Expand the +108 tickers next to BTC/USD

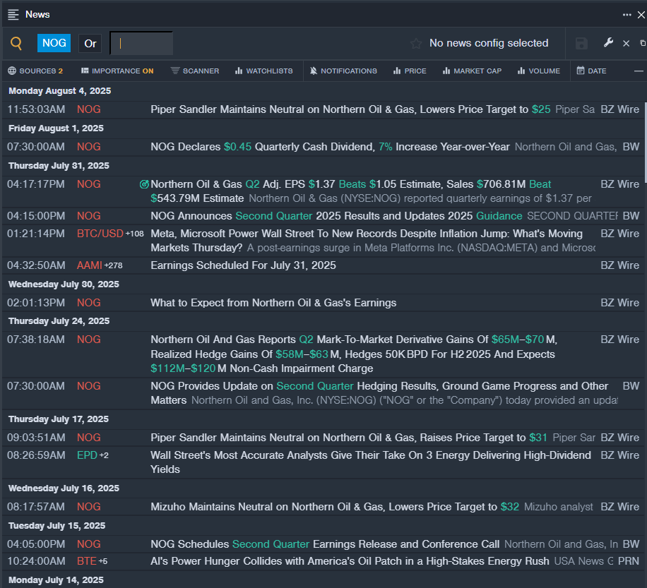click(134, 234)
